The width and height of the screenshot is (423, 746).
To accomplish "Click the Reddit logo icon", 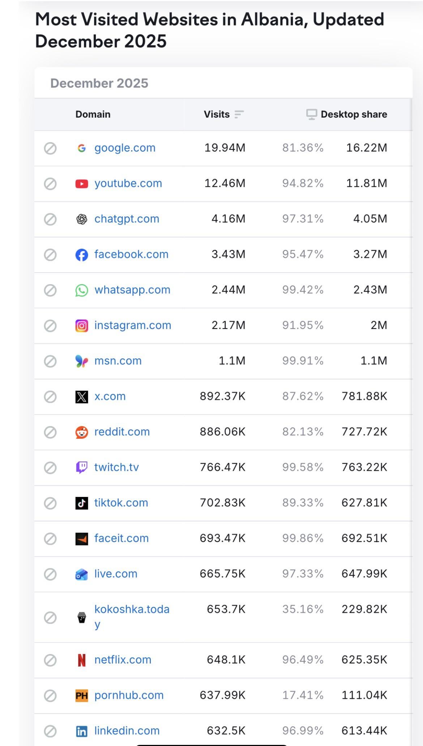I will pos(82,432).
